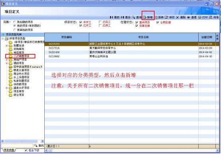
Task: Click folder icon of 别墅生活
Action: point(10,45)
